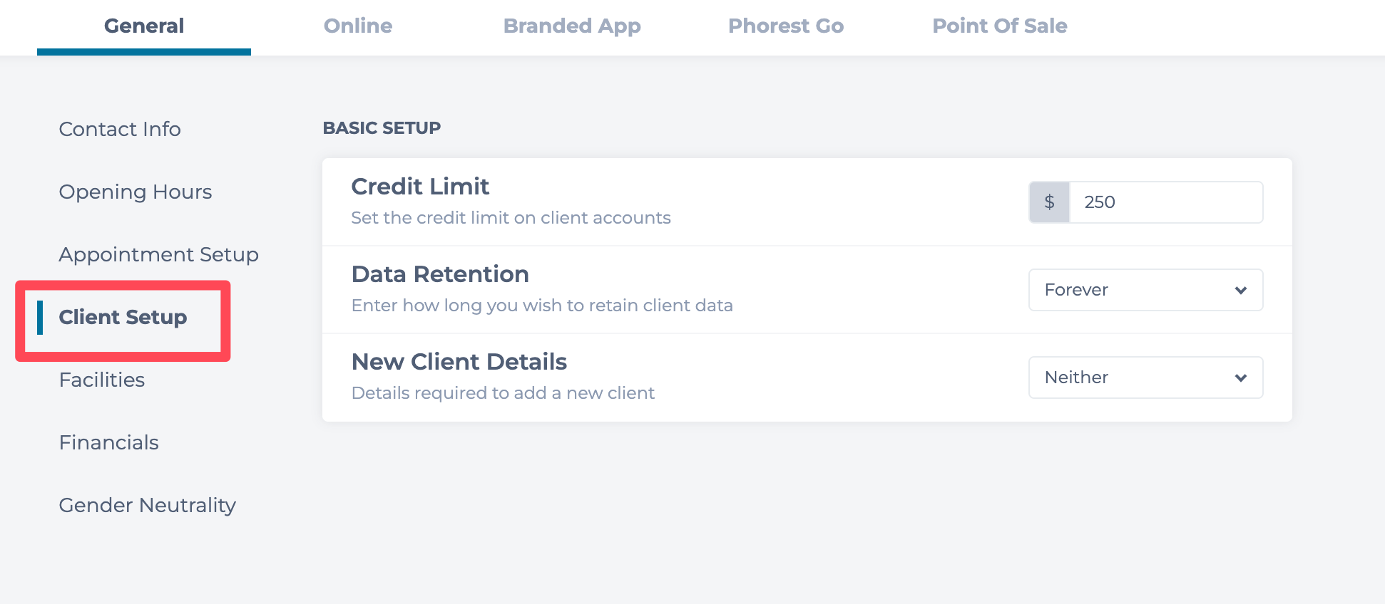This screenshot has height=604, width=1385.
Task: Expand the New Client Details dropdown
Action: coord(1145,377)
